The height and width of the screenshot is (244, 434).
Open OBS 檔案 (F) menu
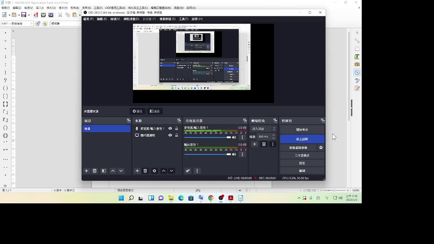[88, 19]
